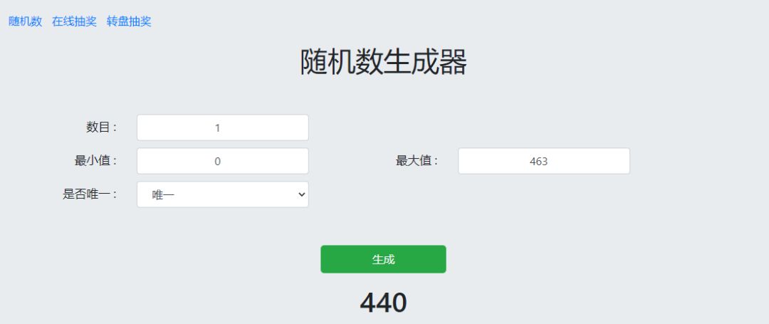Open the 转盘抽奖 link
This screenshot has width=769, height=324.
129,21
